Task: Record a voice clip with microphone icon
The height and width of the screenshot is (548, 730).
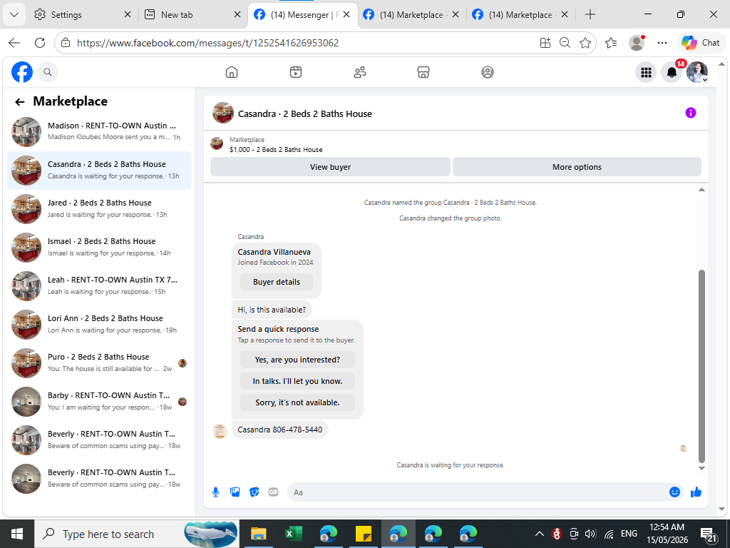Action: [x=215, y=492]
